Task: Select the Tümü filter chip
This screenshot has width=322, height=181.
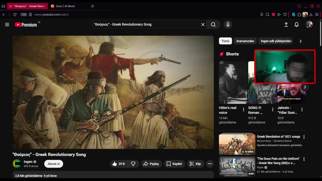Action: (x=225, y=41)
